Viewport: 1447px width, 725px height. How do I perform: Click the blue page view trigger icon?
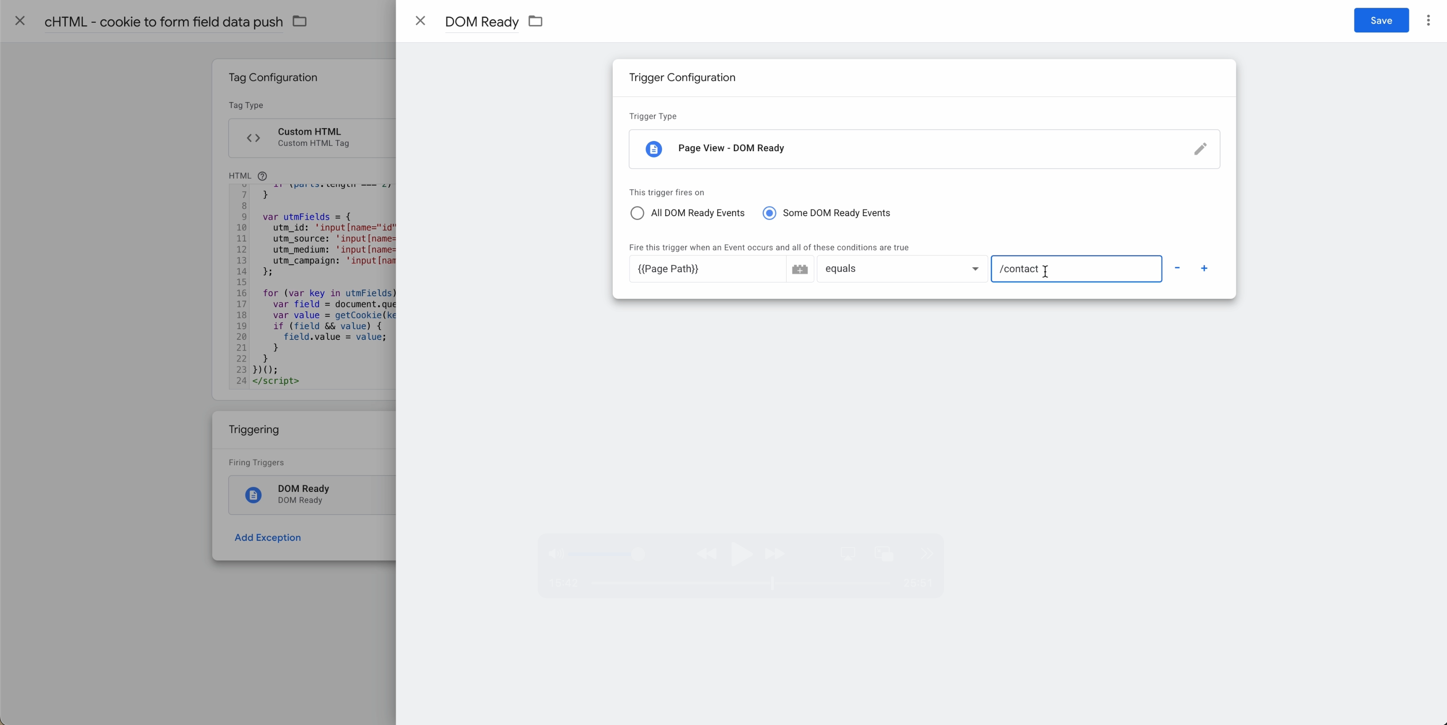pos(653,149)
